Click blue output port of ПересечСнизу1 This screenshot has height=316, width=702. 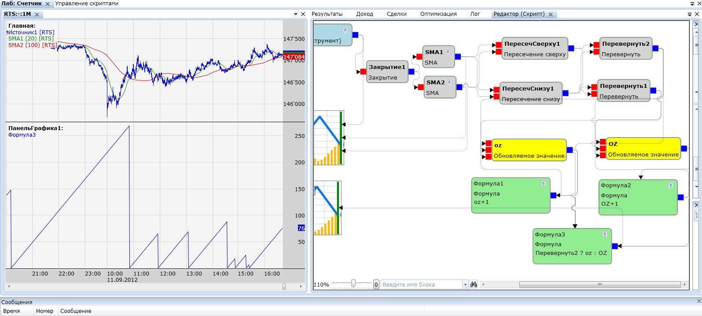tap(566, 93)
